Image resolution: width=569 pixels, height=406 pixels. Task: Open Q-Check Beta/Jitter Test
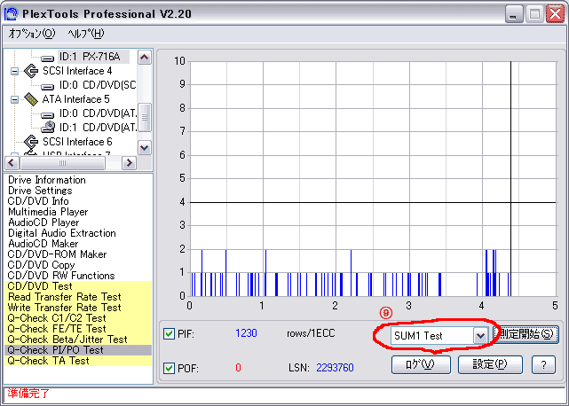[x=67, y=340]
